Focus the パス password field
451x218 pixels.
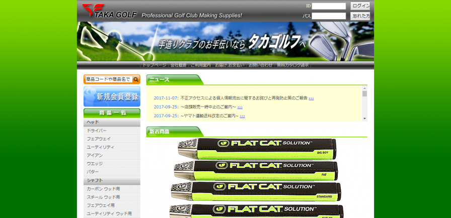329,16
